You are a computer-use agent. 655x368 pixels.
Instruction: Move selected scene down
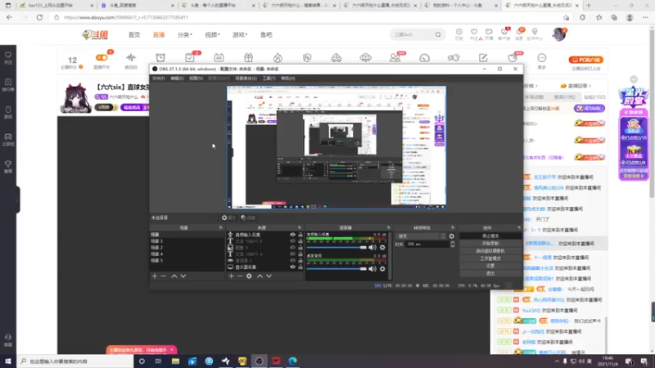pyautogui.click(x=183, y=276)
